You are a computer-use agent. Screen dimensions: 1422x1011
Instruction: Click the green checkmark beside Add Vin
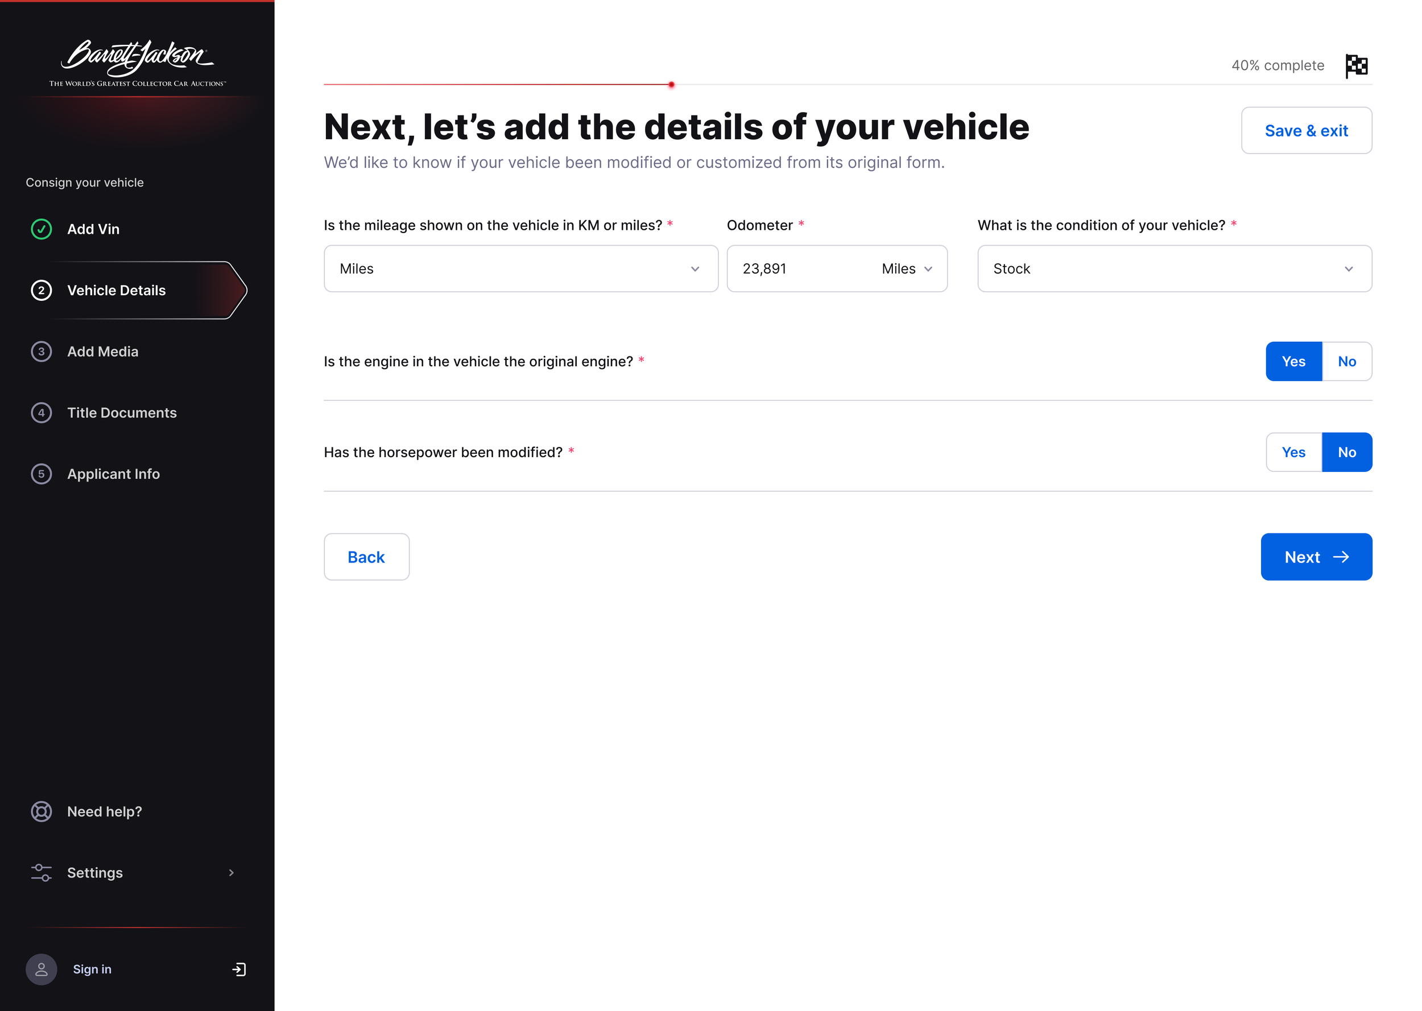(41, 229)
